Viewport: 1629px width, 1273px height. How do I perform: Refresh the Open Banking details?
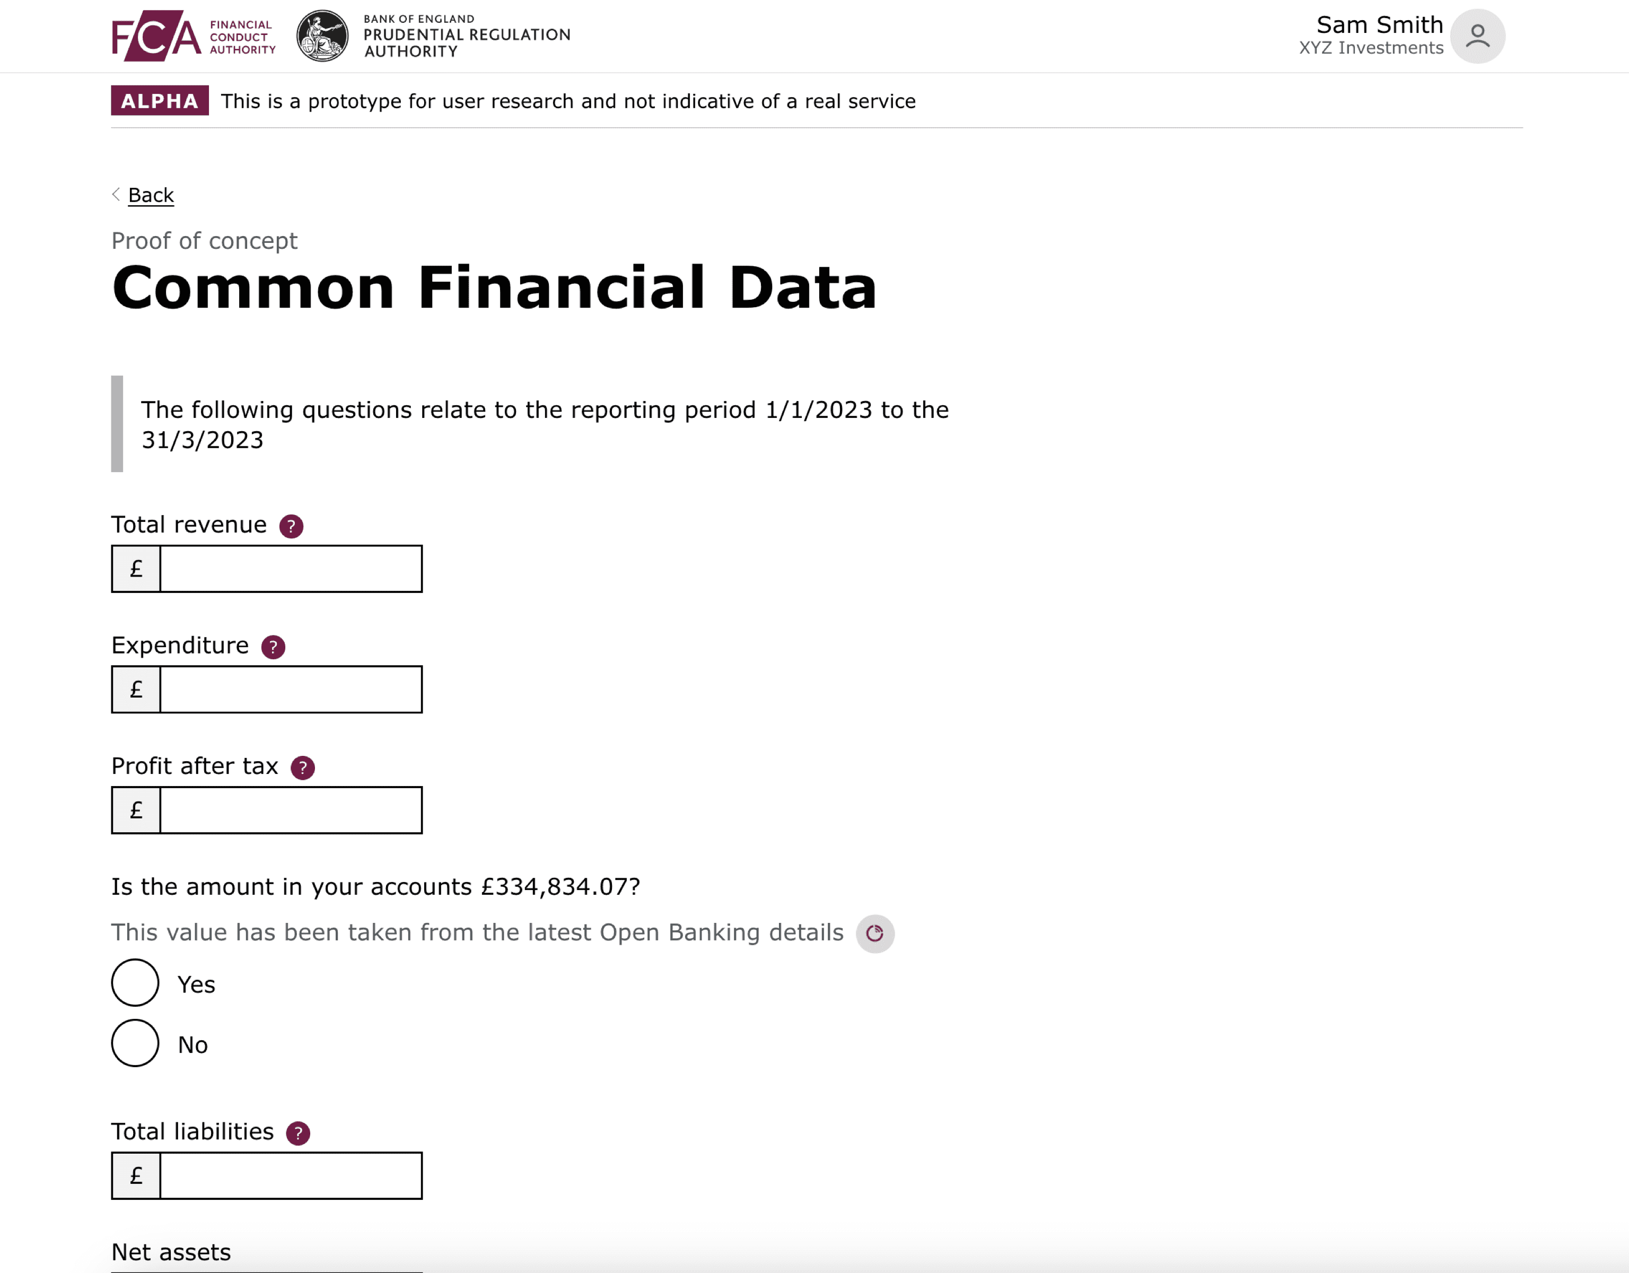coord(875,934)
